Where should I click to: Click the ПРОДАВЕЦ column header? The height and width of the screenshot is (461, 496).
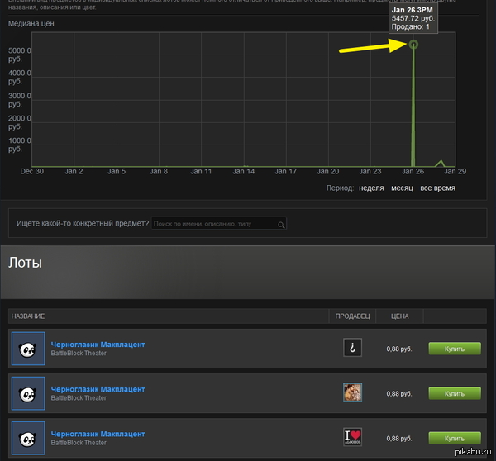tap(352, 316)
